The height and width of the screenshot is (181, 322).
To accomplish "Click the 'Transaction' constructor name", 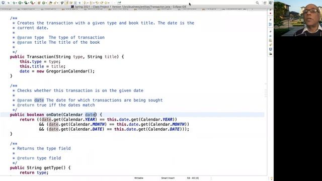I will pyautogui.click(x=40, y=57).
